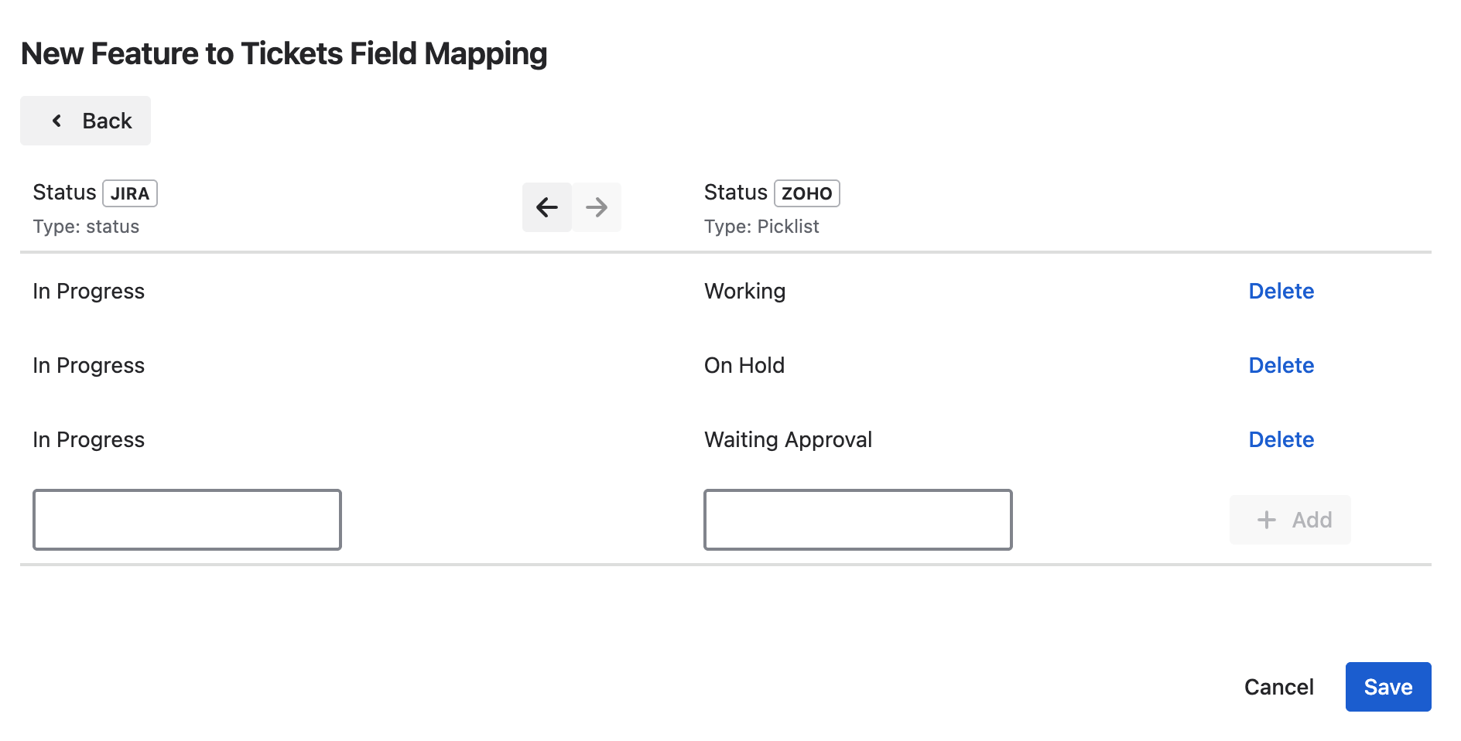Click the JIRA badge beside Status
Viewport: 1461px width, 741px height.
pyautogui.click(x=130, y=193)
